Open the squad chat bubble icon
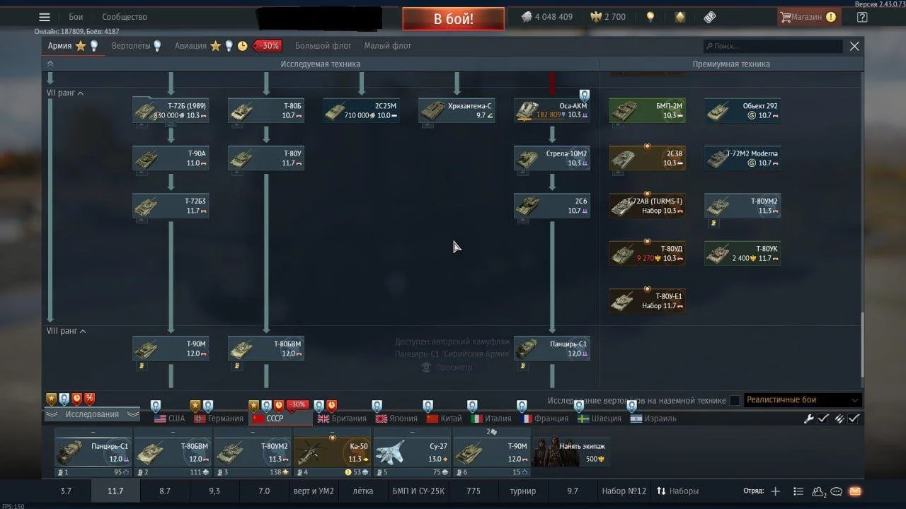Image resolution: width=906 pixels, height=509 pixels. (836, 491)
